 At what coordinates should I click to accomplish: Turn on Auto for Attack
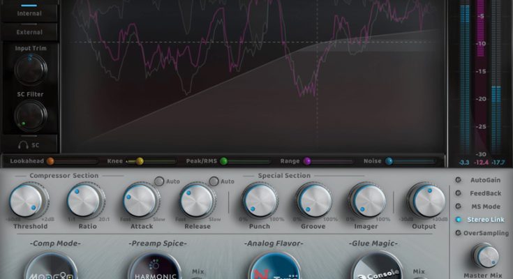[x=159, y=181]
